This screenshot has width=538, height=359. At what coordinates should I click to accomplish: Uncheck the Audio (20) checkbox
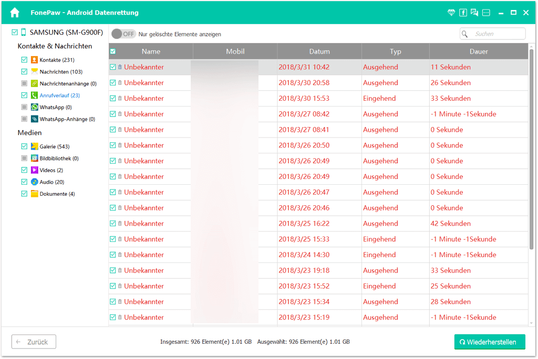pos(24,182)
